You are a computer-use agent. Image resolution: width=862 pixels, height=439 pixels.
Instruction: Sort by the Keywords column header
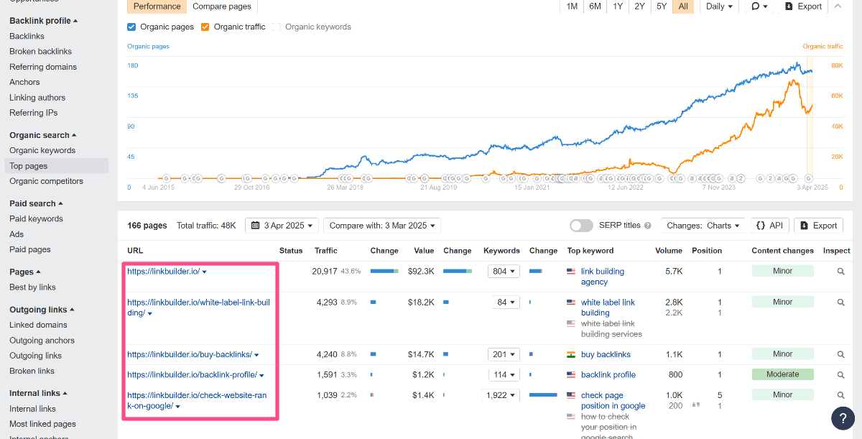[x=501, y=251]
